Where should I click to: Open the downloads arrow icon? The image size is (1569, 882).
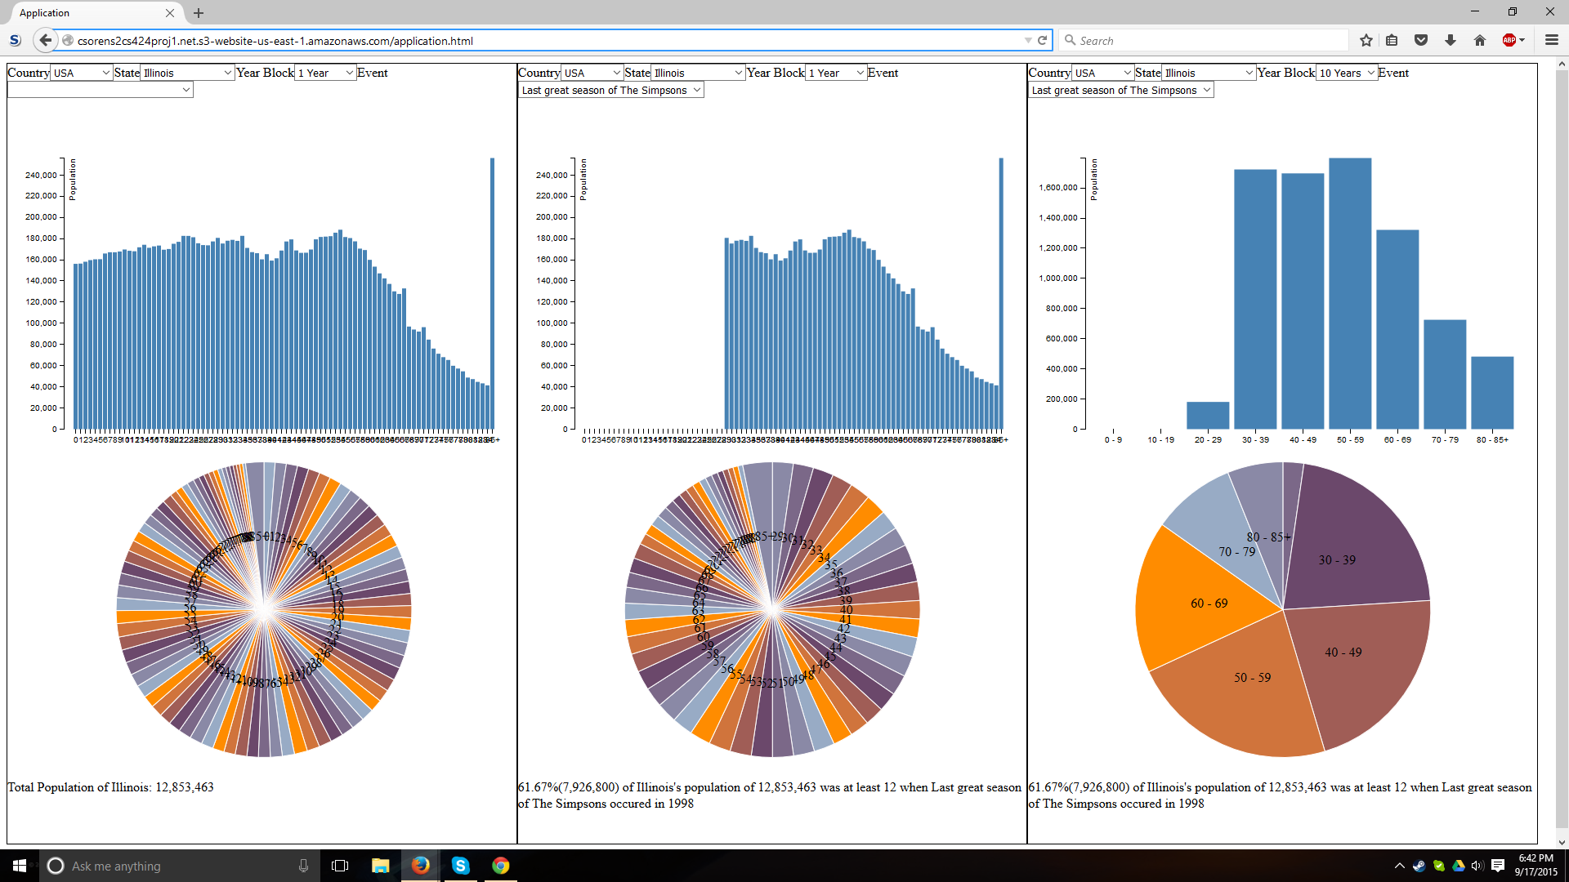point(1451,40)
